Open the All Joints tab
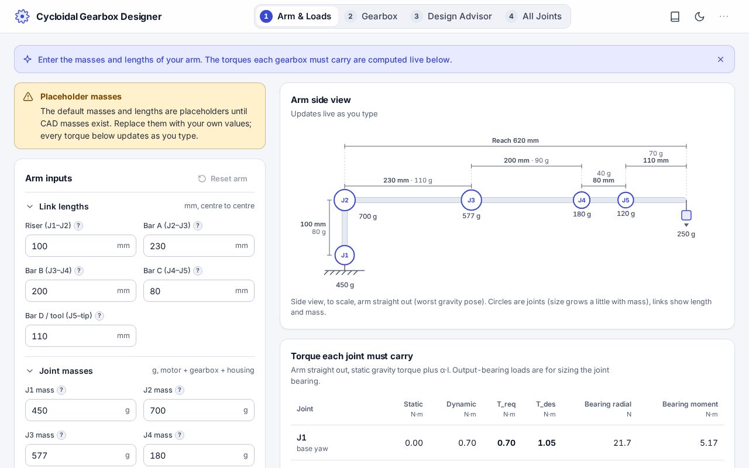The height and width of the screenshot is (468, 749). click(534, 16)
